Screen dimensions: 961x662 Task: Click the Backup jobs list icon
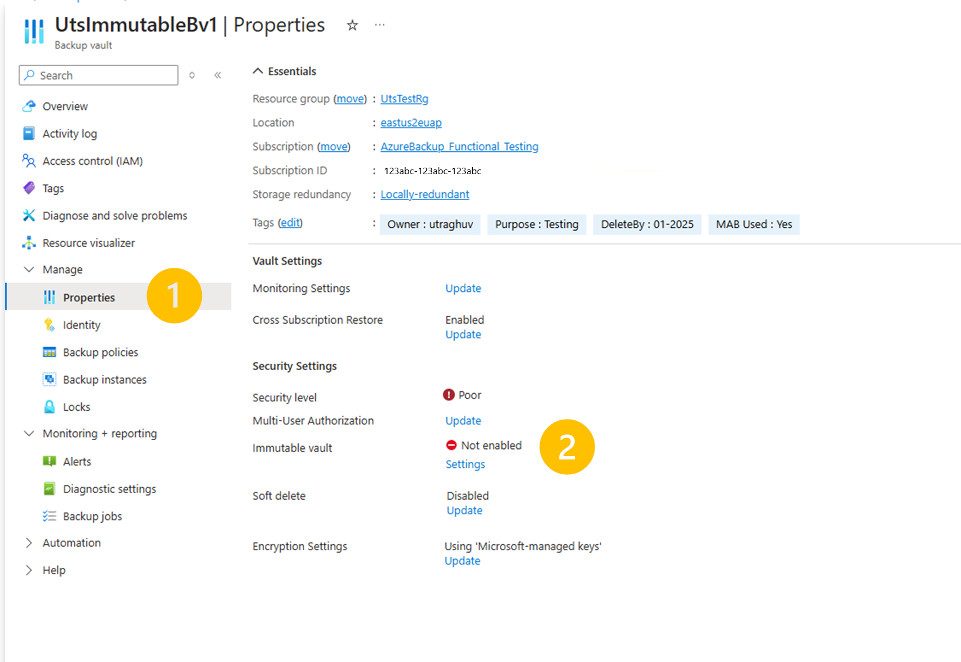click(49, 516)
